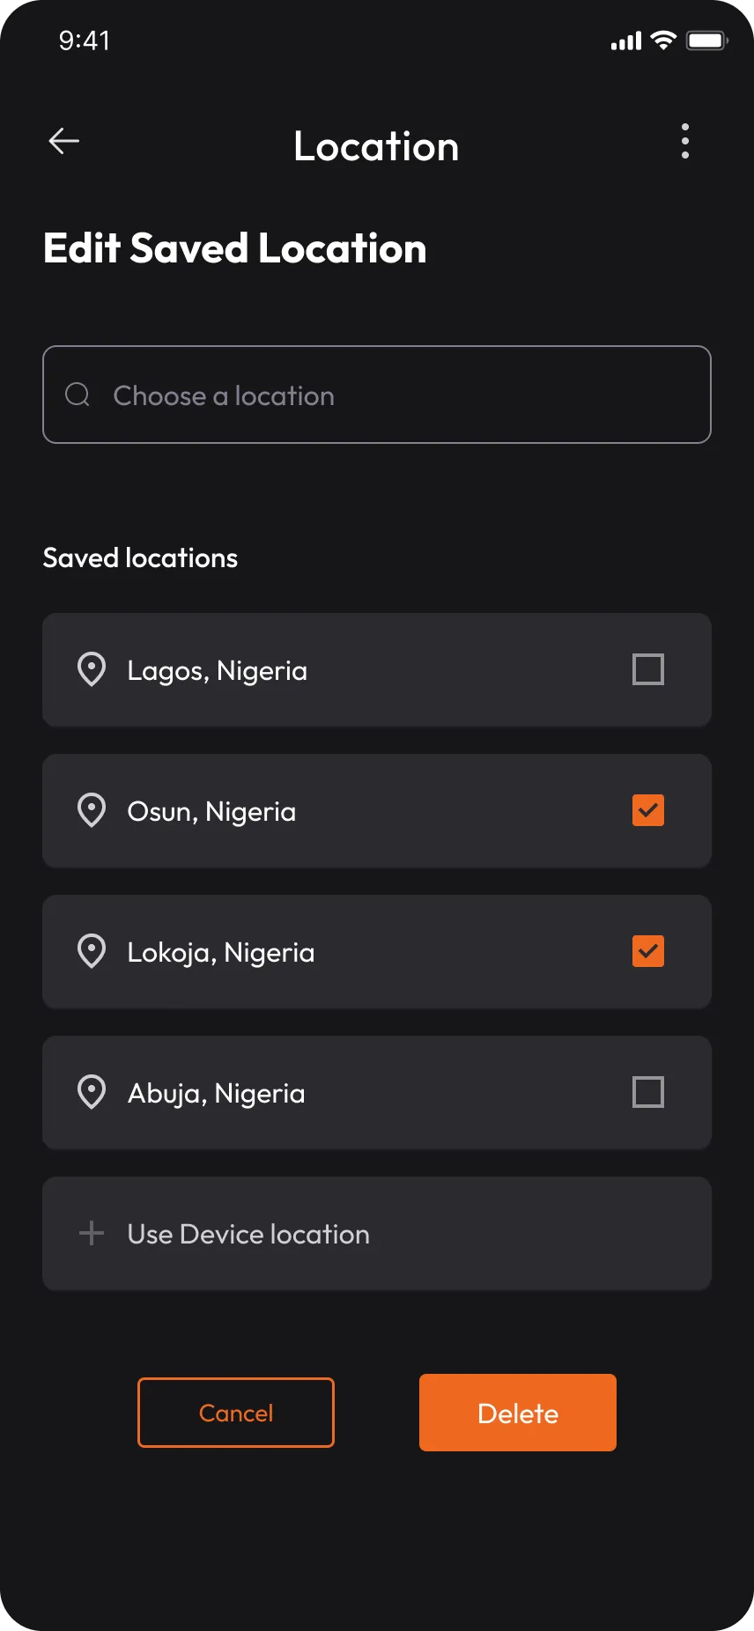Image resolution: width=754 pixels, height=1631 pixels.
Task: Click the search magnifier icon
Action: (78, 395)
